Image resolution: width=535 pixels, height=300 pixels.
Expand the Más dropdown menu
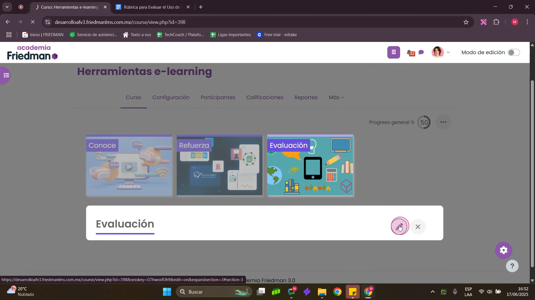point(336,97)
